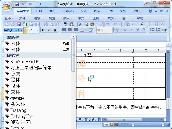Click the Center align icon
This screenshot has height=129, width=172.
pos(70,30)
